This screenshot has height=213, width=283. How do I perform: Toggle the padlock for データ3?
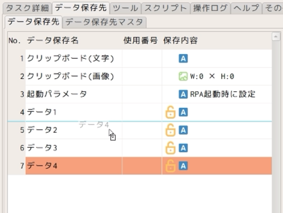170,148
